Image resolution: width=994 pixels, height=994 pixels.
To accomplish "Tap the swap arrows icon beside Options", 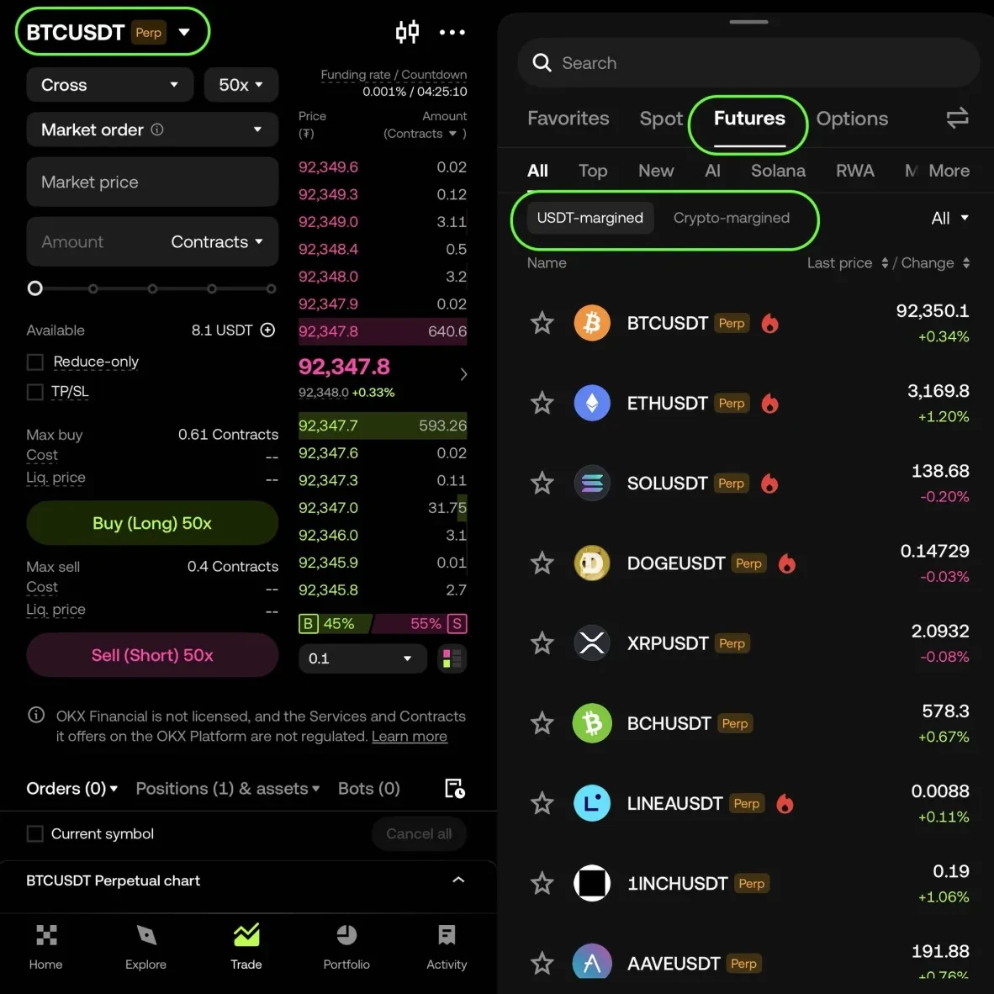I will pos(957,118).
